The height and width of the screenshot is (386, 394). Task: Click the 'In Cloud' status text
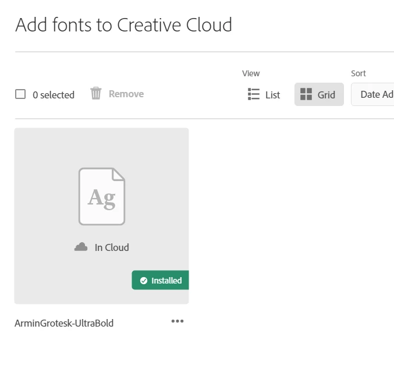[112, 247]
